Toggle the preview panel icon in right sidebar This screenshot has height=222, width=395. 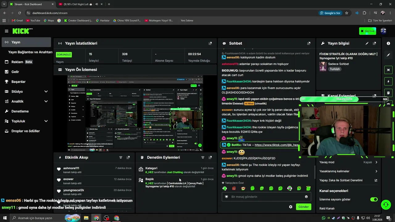pyautogui.click(x=388, y=70)
